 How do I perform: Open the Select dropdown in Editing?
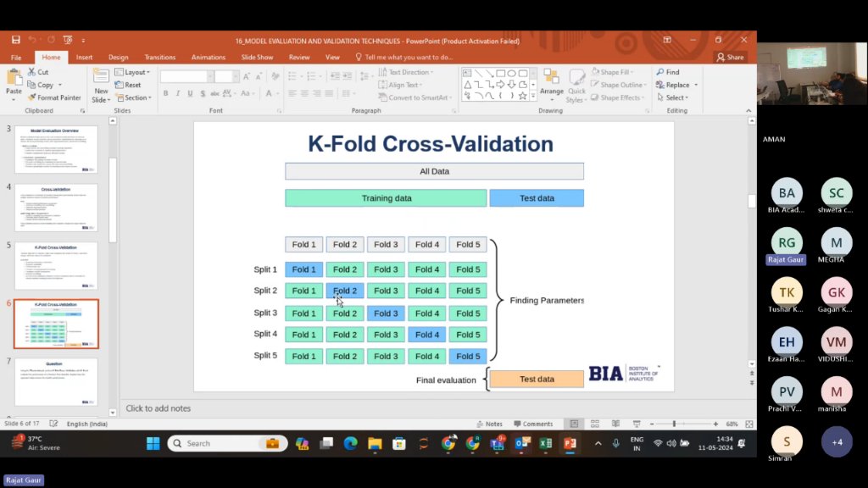pyautogui.click(x=672, y=97)
